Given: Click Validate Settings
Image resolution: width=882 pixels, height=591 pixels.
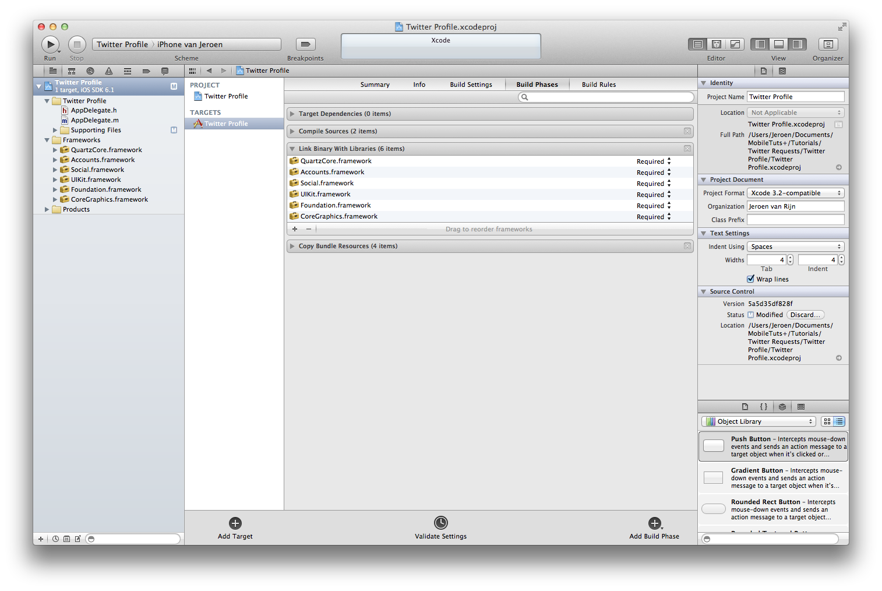Looking at the screenshot, I should pyautogui.click(x=441, y=528).
